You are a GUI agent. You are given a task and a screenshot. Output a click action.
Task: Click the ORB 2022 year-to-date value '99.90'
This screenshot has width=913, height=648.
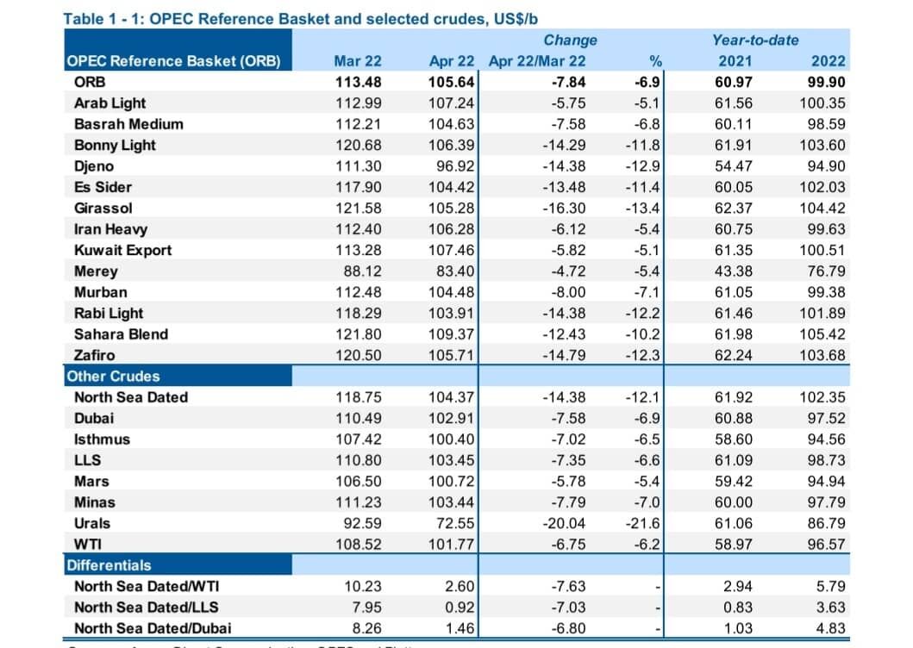[x=826, y=82]
